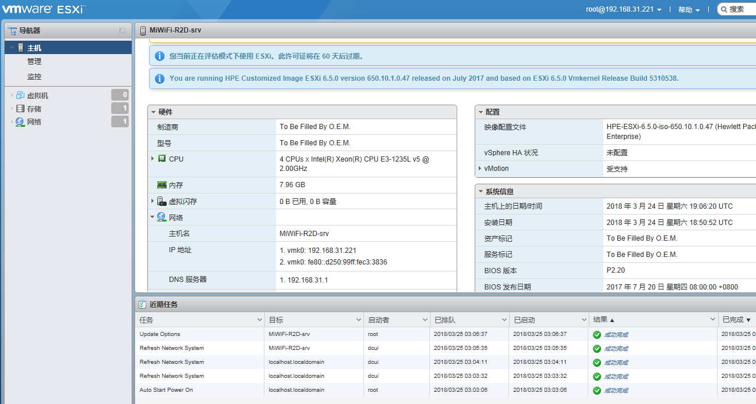Viewport: 756px width, 404px height.
Task: Click info icon on evaluation mode banner
Action: (159, 56)
